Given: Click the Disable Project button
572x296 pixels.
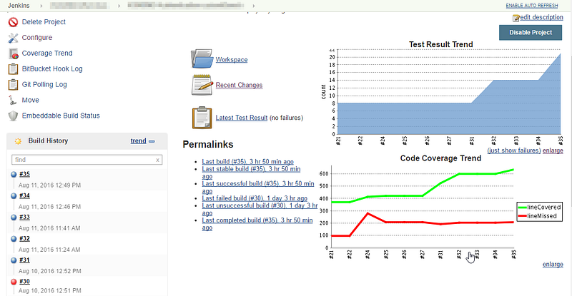Looking at the screenshot, I should tap(531, 32).
